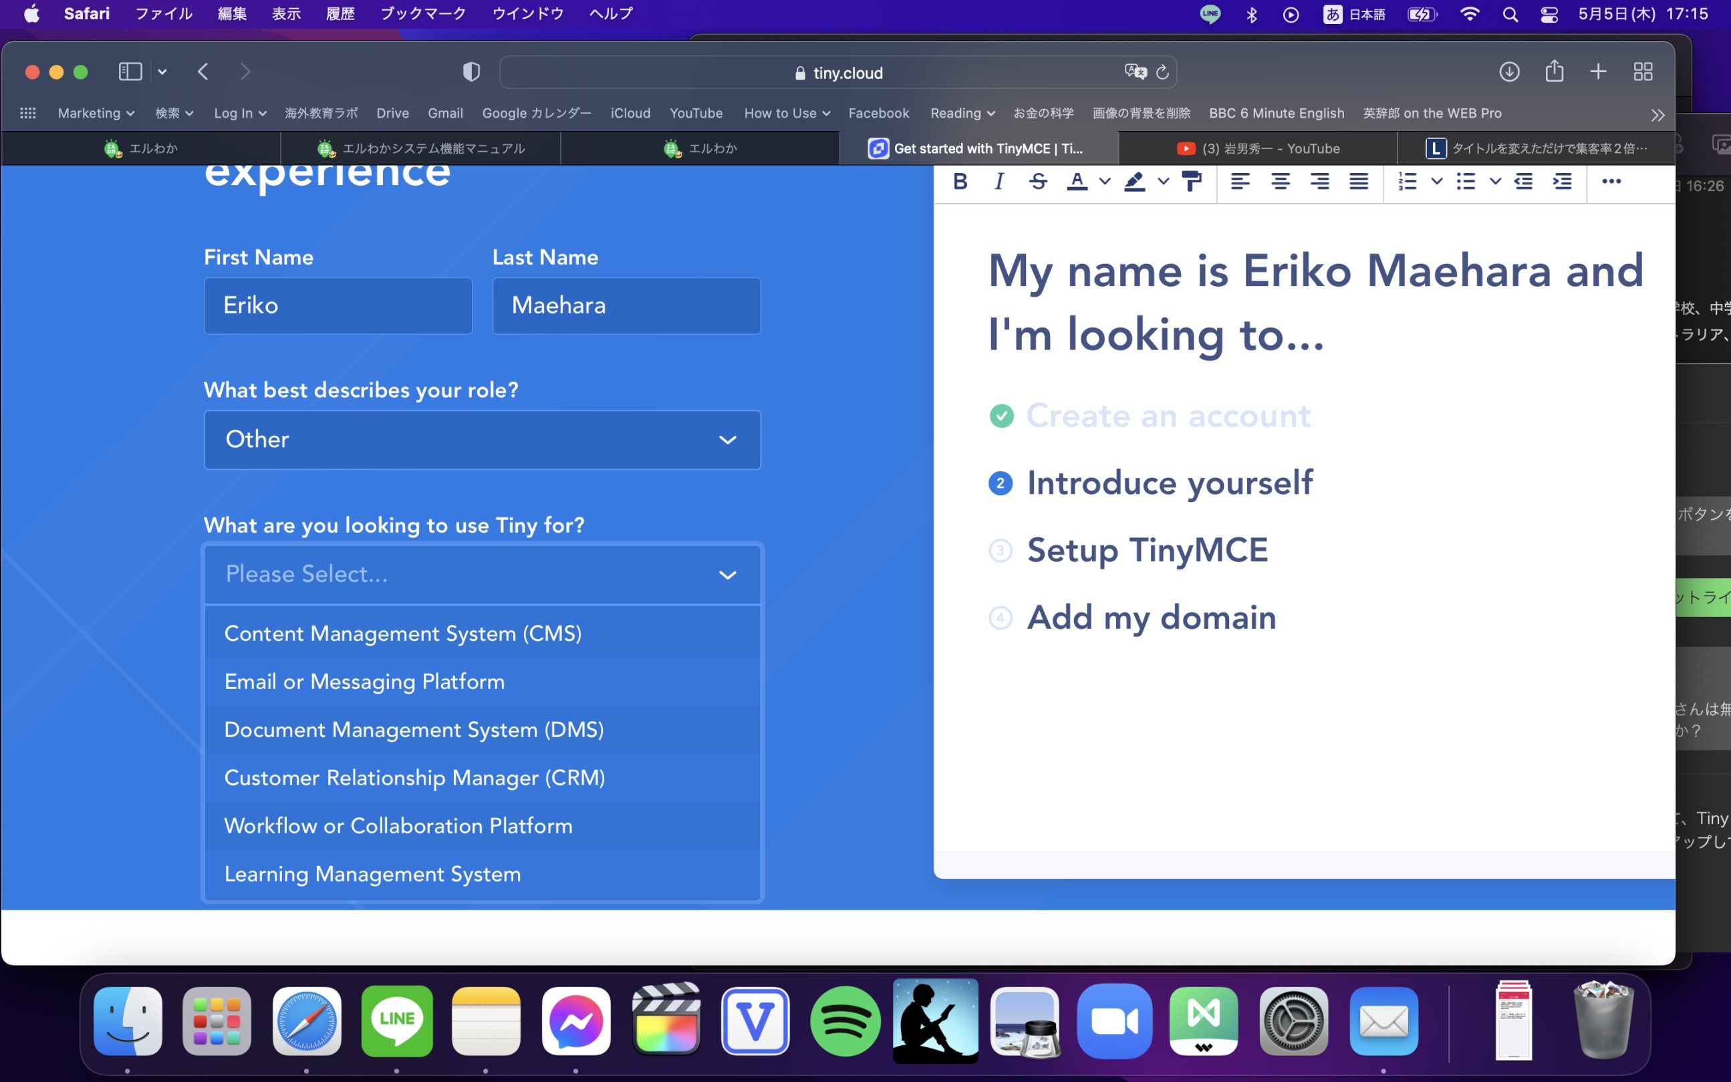Open the text color picker arrow
Screen dimensions: 1731x1082
pos(1105,182)
